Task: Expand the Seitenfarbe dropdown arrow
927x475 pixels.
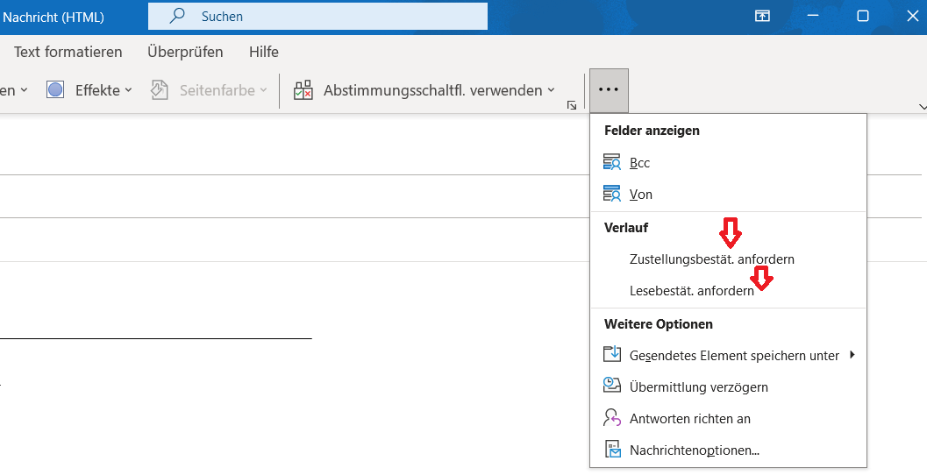Action: (263, 90)
